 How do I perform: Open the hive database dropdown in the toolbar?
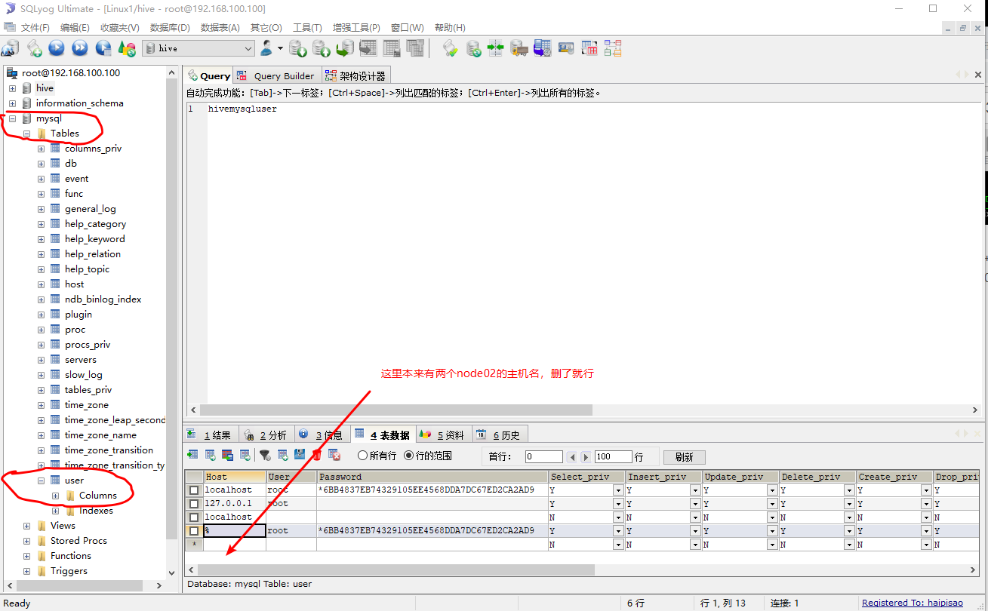(x=249, y=48)
